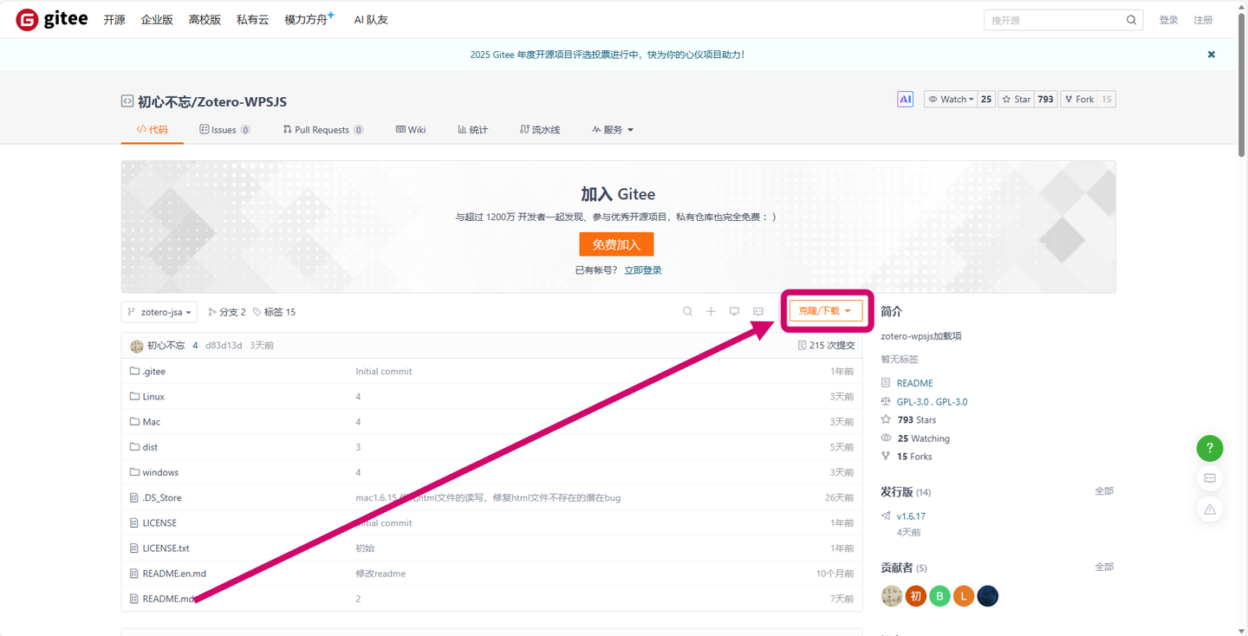The height and width of the screenshot is (636, 1248).
Task: Open the dark blue contributor avatar
Action: pos(987,596)
